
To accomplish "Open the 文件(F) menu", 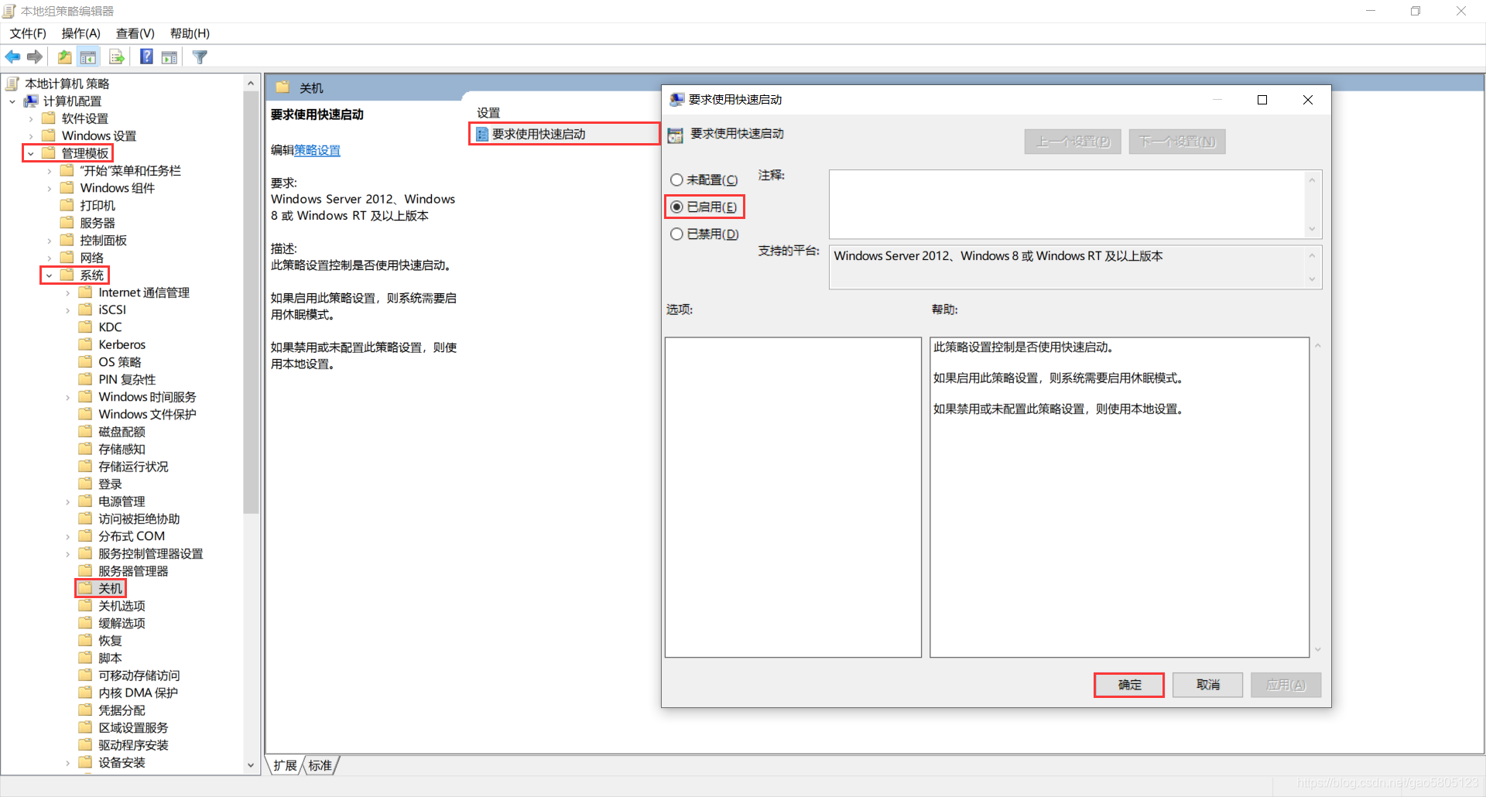I will coord(28,33).
